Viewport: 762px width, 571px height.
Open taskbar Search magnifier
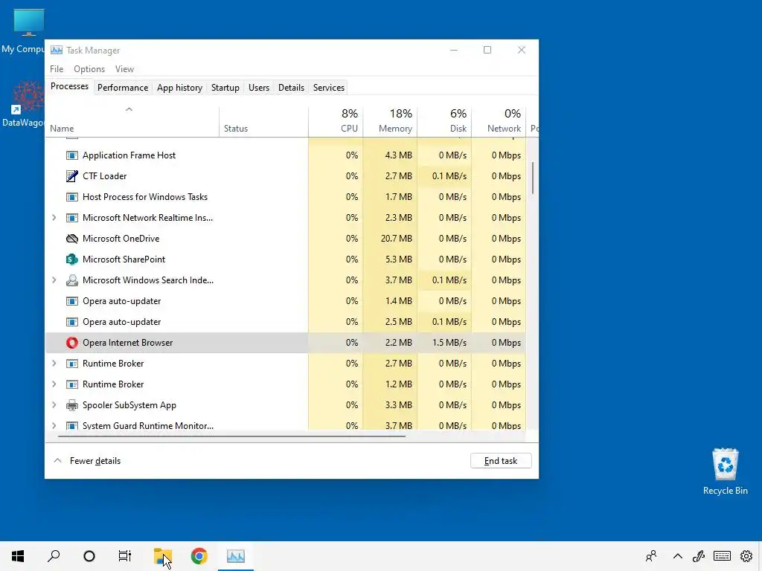(54, 556)
